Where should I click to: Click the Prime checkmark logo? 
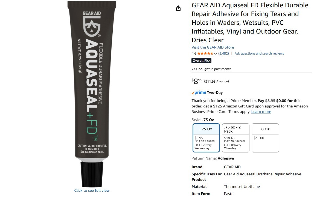tap(199, 92)
